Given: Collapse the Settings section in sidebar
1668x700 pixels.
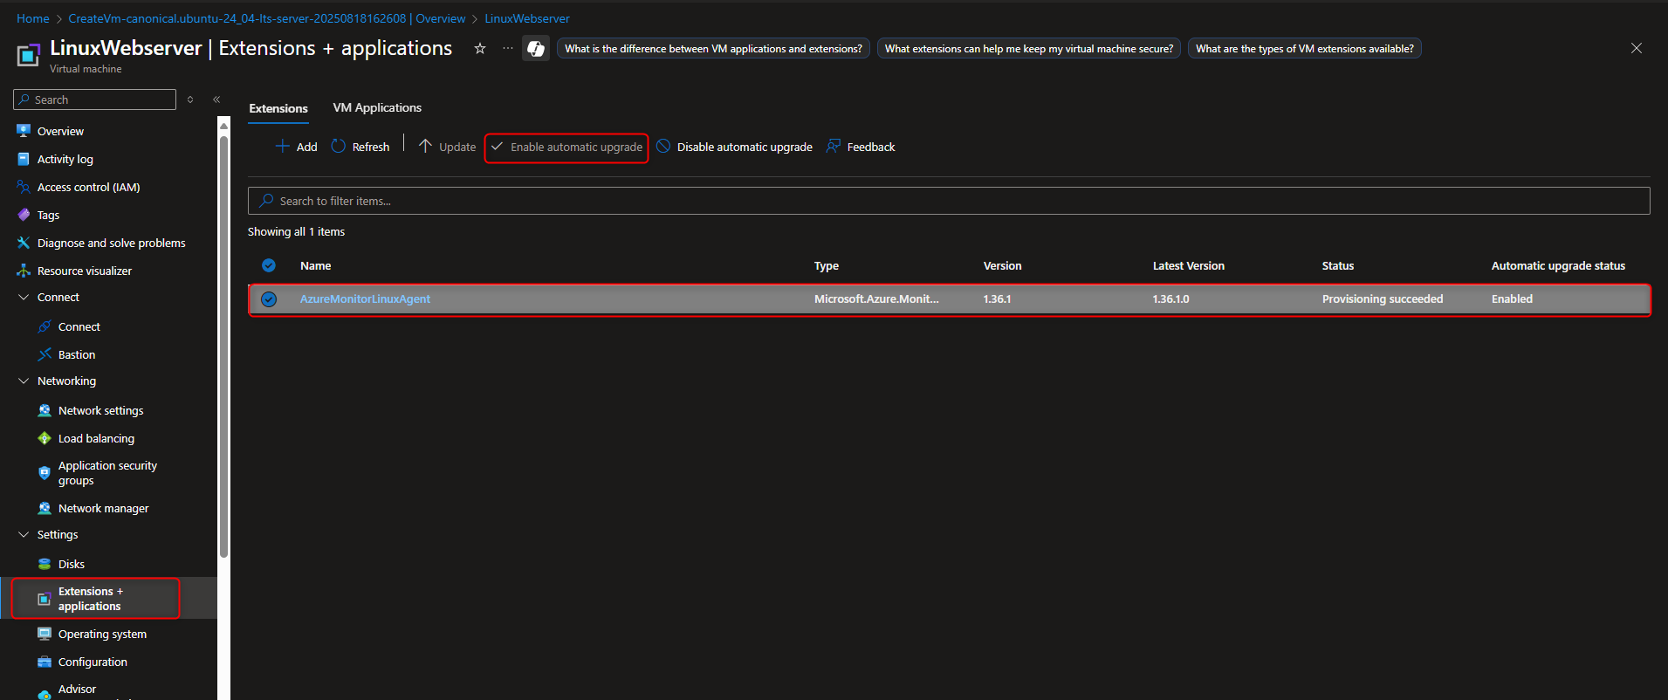Looking at the screenshot, I should pyautogui.click(x=24, y=534).
